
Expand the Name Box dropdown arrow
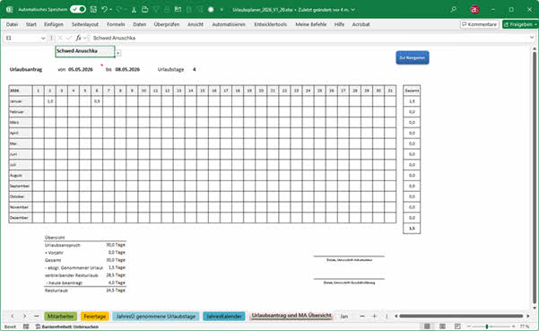pyautogui.click(x=43, y=39)
